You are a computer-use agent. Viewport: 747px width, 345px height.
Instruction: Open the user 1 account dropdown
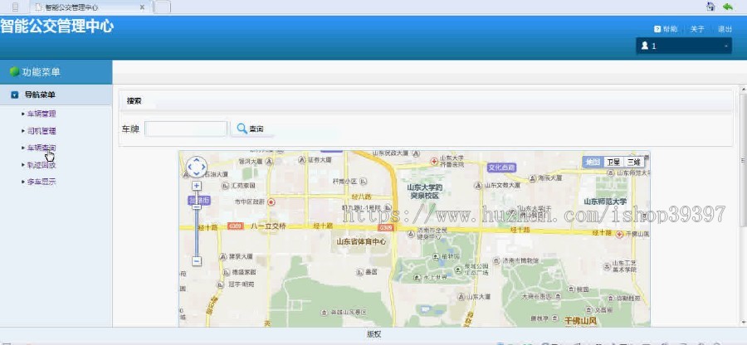684,46
